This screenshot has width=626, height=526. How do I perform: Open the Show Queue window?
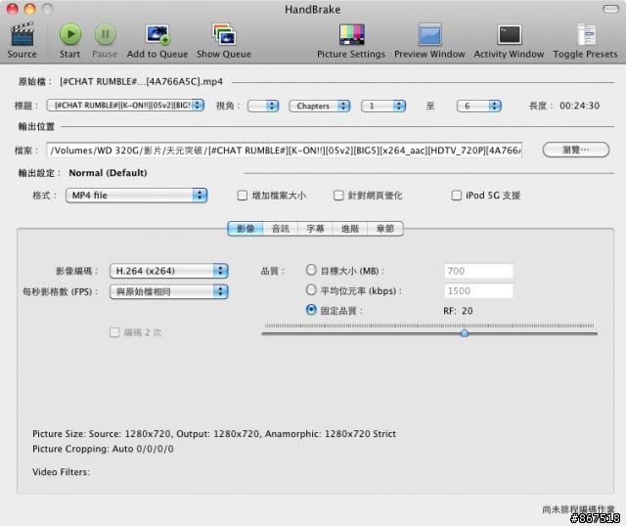click(x=224, y=35)
